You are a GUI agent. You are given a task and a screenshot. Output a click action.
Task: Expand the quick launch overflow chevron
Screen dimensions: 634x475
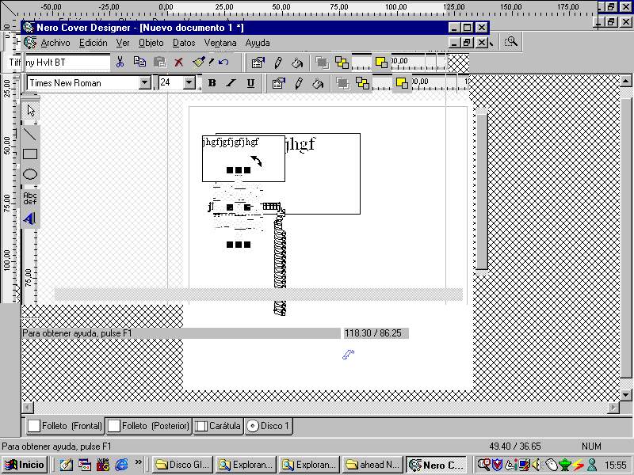pos(138,462)
